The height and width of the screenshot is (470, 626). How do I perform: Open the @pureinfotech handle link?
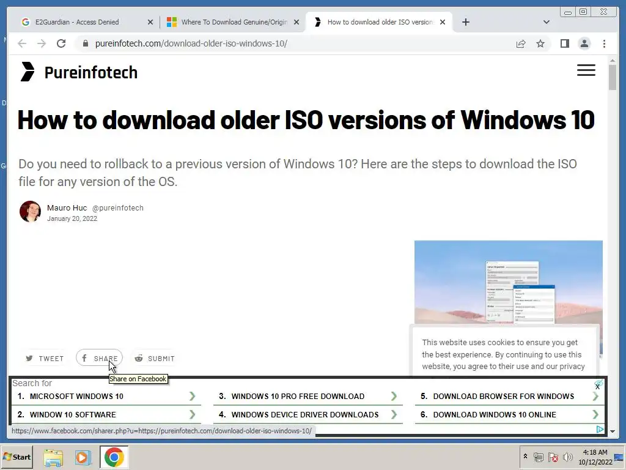click(x=118, y=208)
